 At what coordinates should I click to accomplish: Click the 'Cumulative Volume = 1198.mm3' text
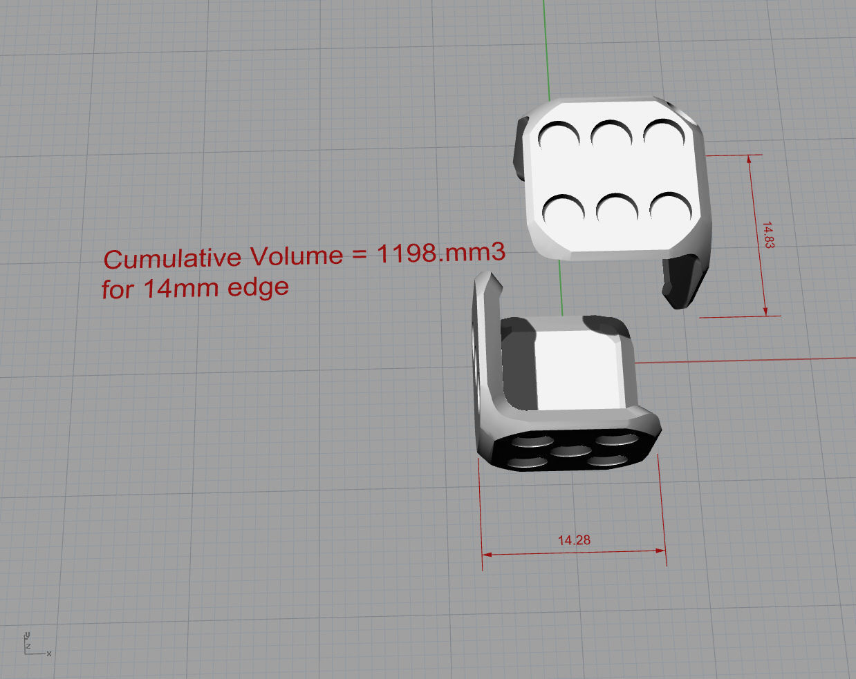pyautogui.click(x=304, y=256)
